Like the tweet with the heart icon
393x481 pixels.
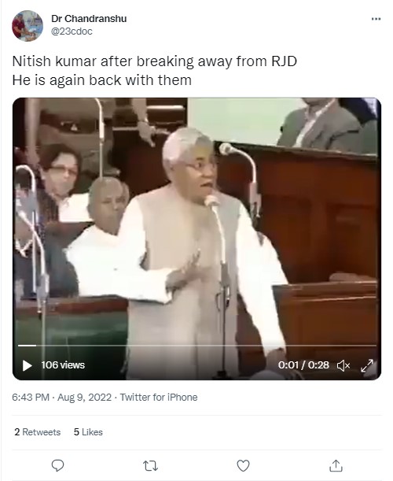tap(243, 466)
